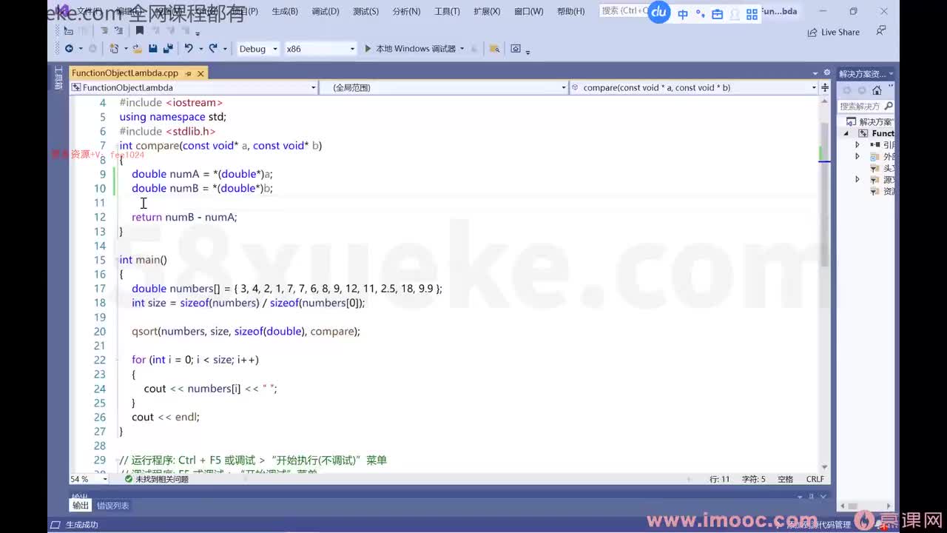Open the 工具(T) Tools menu
The image size is (947, 533).
[x=447, y=11]
